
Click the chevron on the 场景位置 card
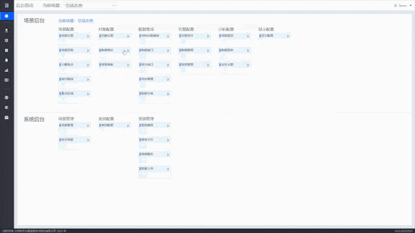[88, 36]
